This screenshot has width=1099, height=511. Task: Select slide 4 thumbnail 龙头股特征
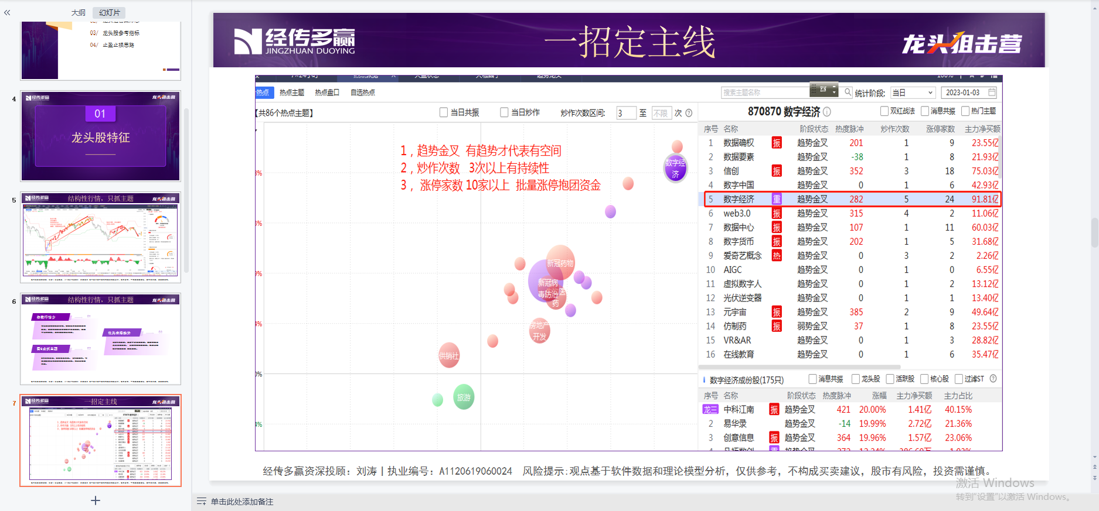[x=101, y=136]
